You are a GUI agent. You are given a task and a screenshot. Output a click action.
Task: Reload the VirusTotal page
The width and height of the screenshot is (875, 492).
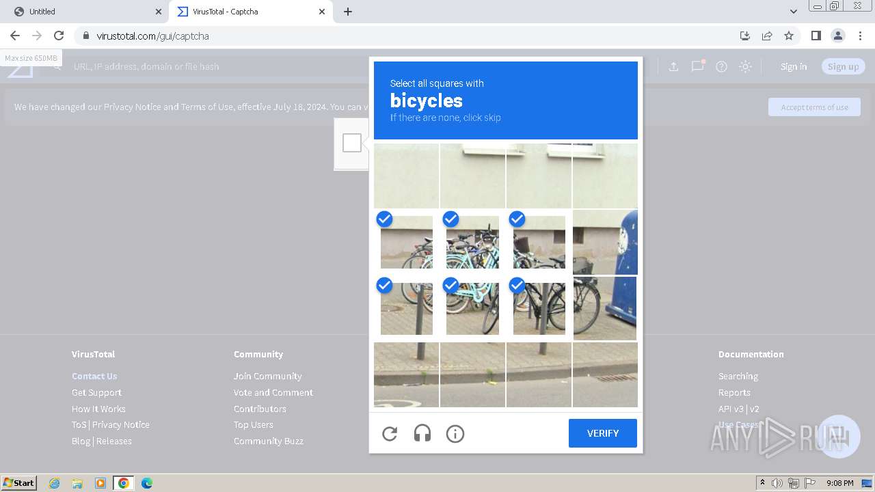[59, 36]
